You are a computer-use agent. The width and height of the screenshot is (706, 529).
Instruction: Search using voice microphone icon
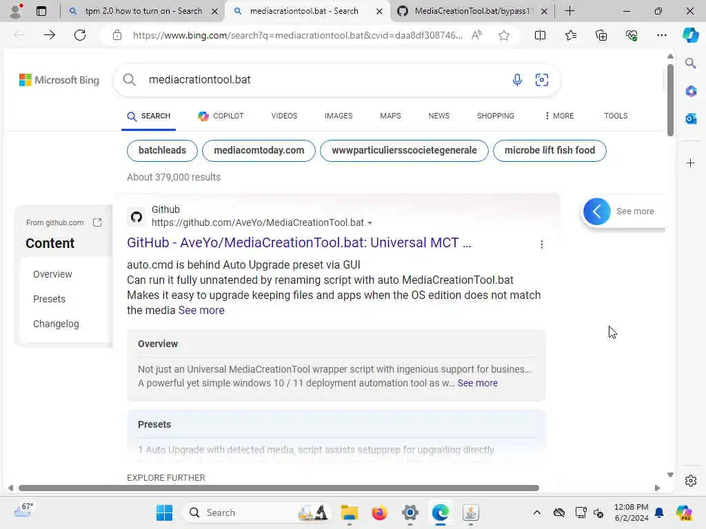[517, 80]
